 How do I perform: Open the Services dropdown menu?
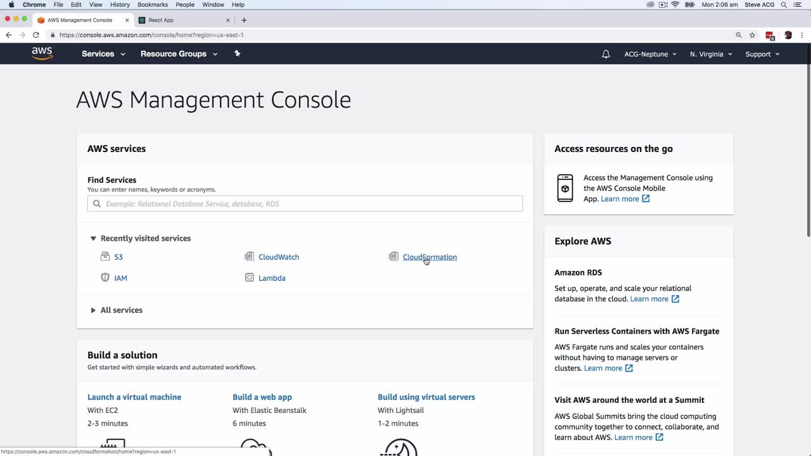coord(103,54)
